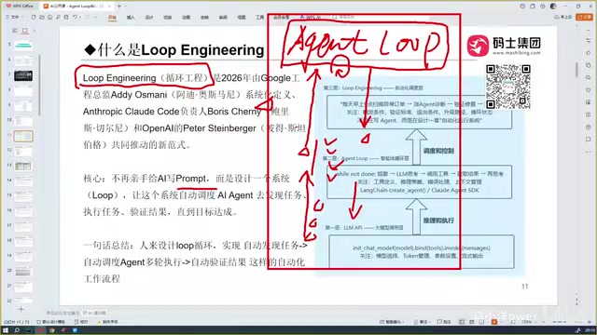
Task: Click the new document icon in quick toolbar
Action: pos(34,17)
